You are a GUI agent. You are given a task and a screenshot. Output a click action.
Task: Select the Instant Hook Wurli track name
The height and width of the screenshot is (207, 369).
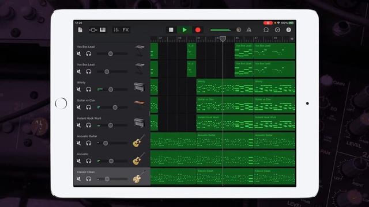[89, 118]
